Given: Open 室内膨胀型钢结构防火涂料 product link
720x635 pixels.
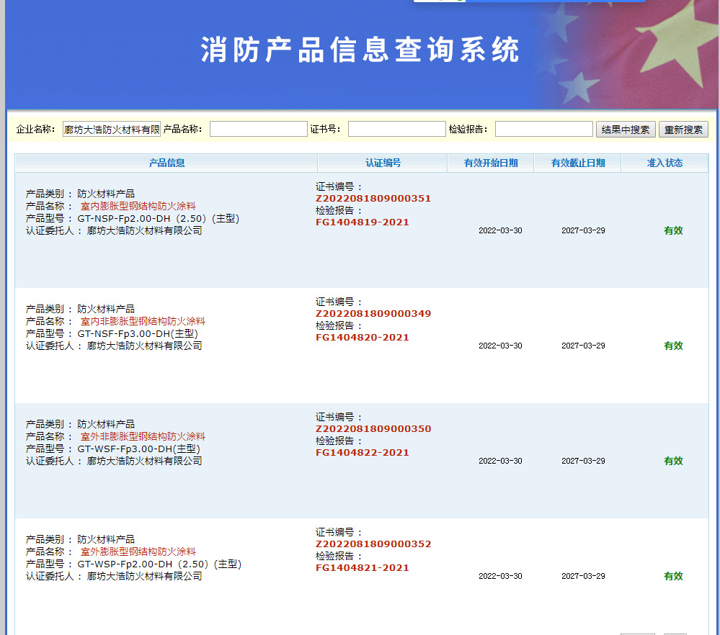Looking at the screenshot, I should 138,206.
